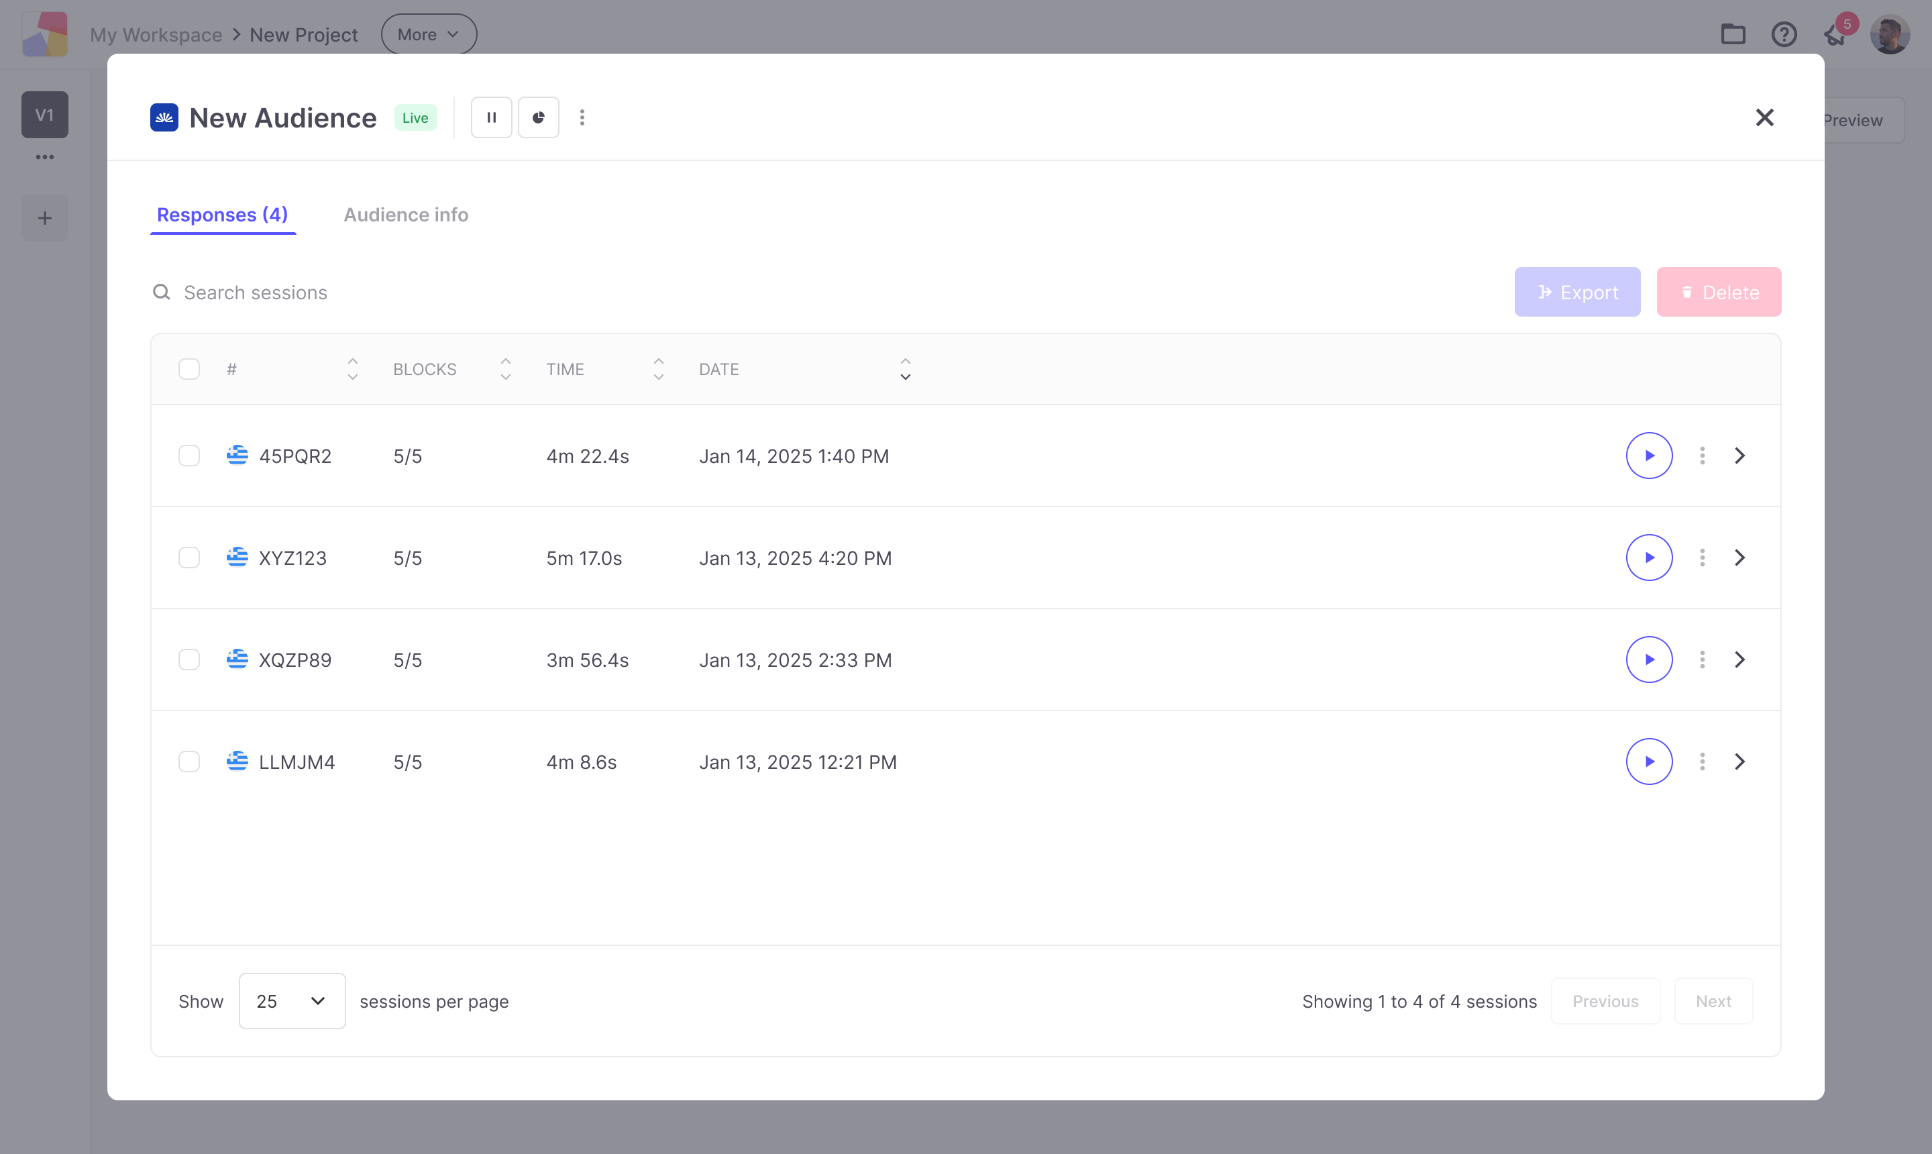This screenshot has width=1932, height=1154.
Task: Open the user profile avatar
Action: [1890, 34]
